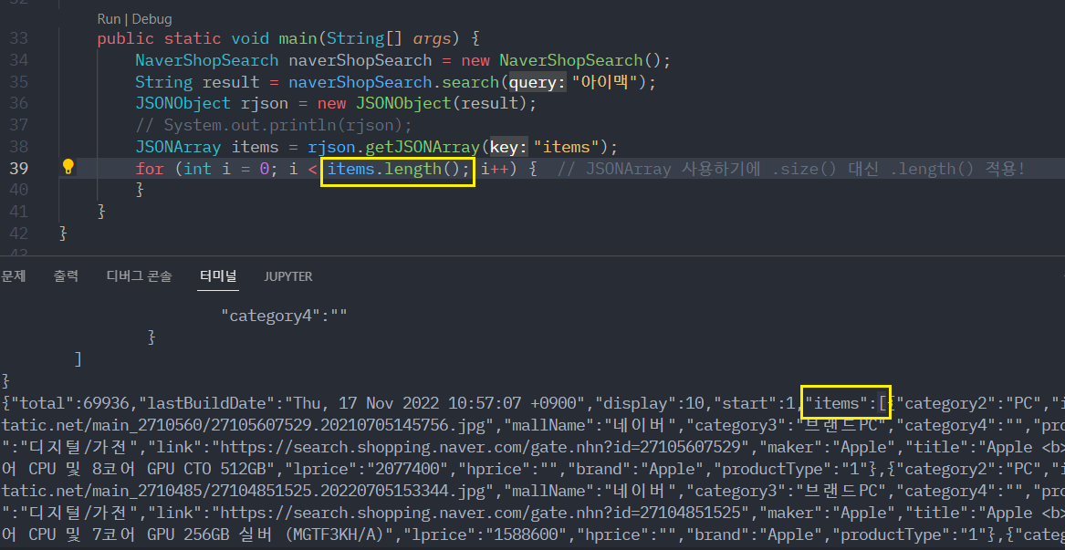Click line number 42 in the gutter
The image size is (1065, 550).
click(x=19, y=233)
